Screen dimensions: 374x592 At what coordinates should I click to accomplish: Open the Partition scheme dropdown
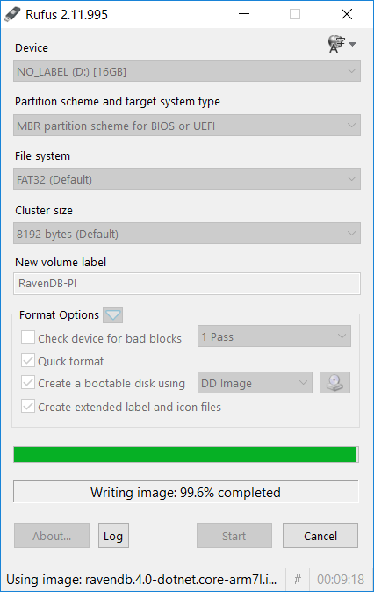coord(187,126)
